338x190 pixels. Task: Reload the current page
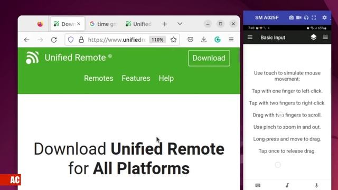click(x=54, y=40)
